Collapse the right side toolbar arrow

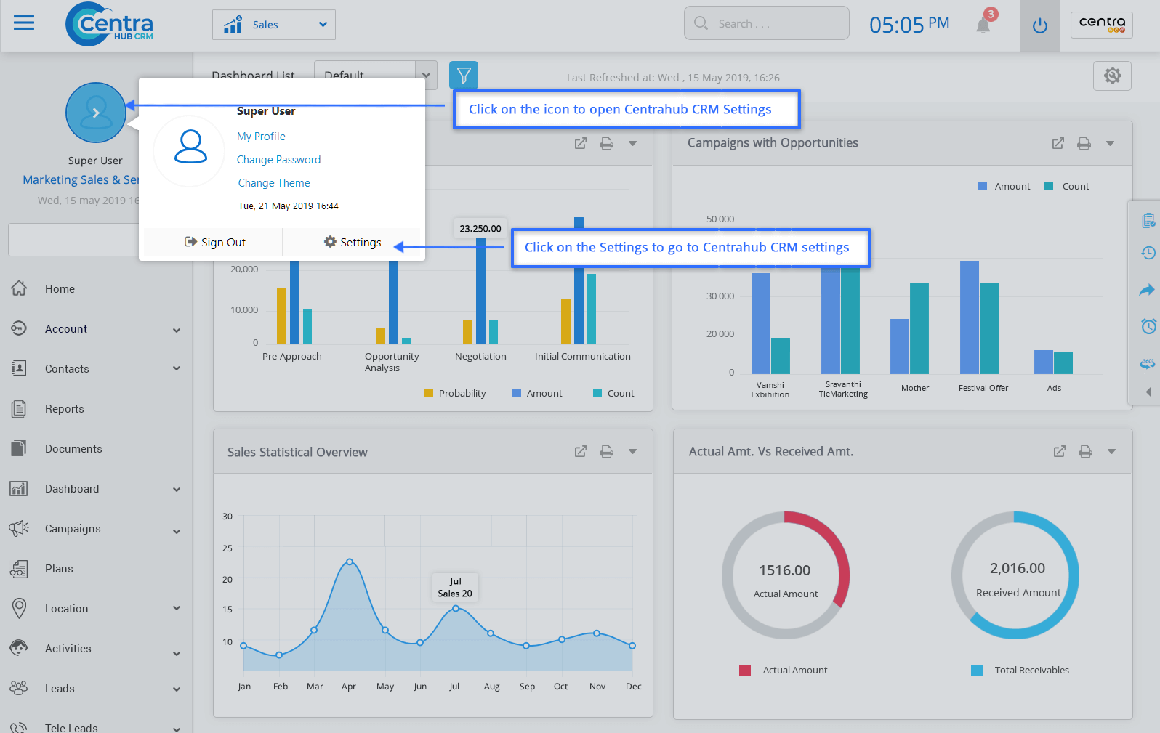pos(1148,392)
